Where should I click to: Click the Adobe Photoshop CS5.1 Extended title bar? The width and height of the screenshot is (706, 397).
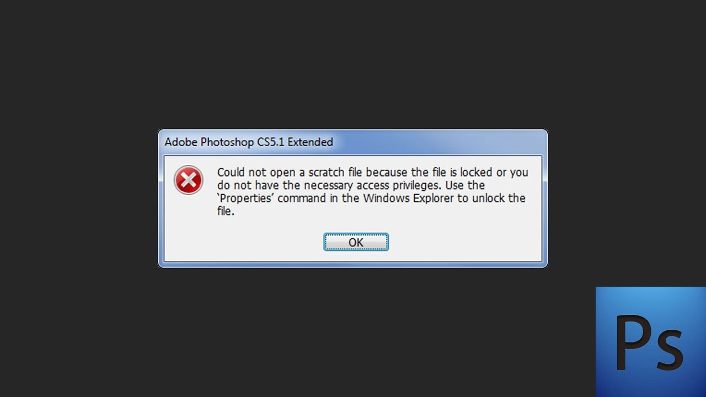click(353, 142)
